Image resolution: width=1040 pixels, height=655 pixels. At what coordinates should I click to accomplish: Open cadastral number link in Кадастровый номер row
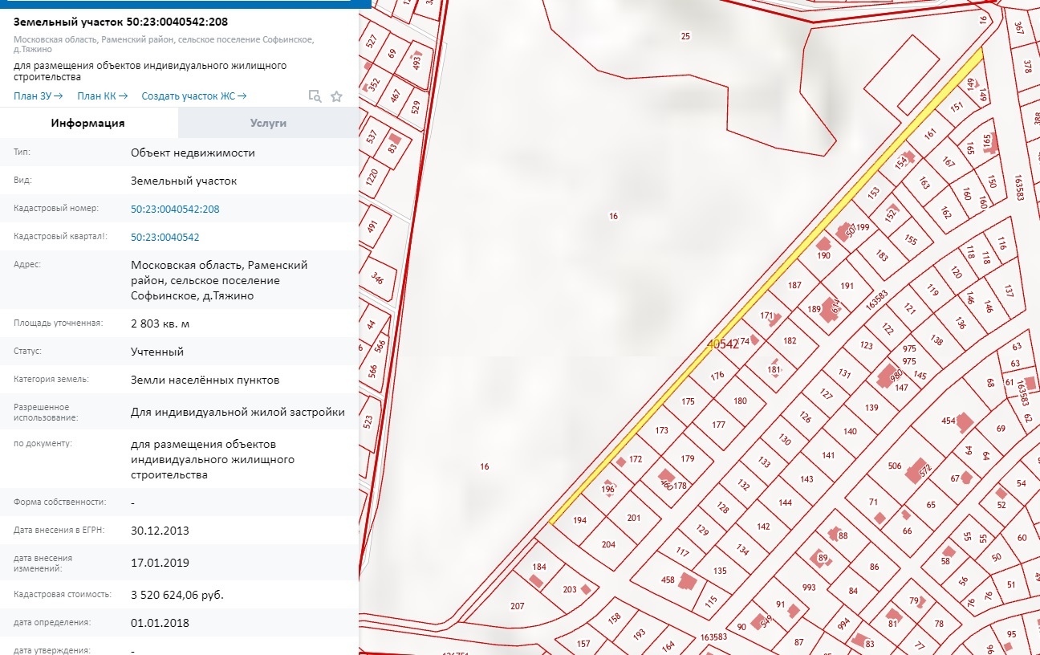tap(175, 209)
